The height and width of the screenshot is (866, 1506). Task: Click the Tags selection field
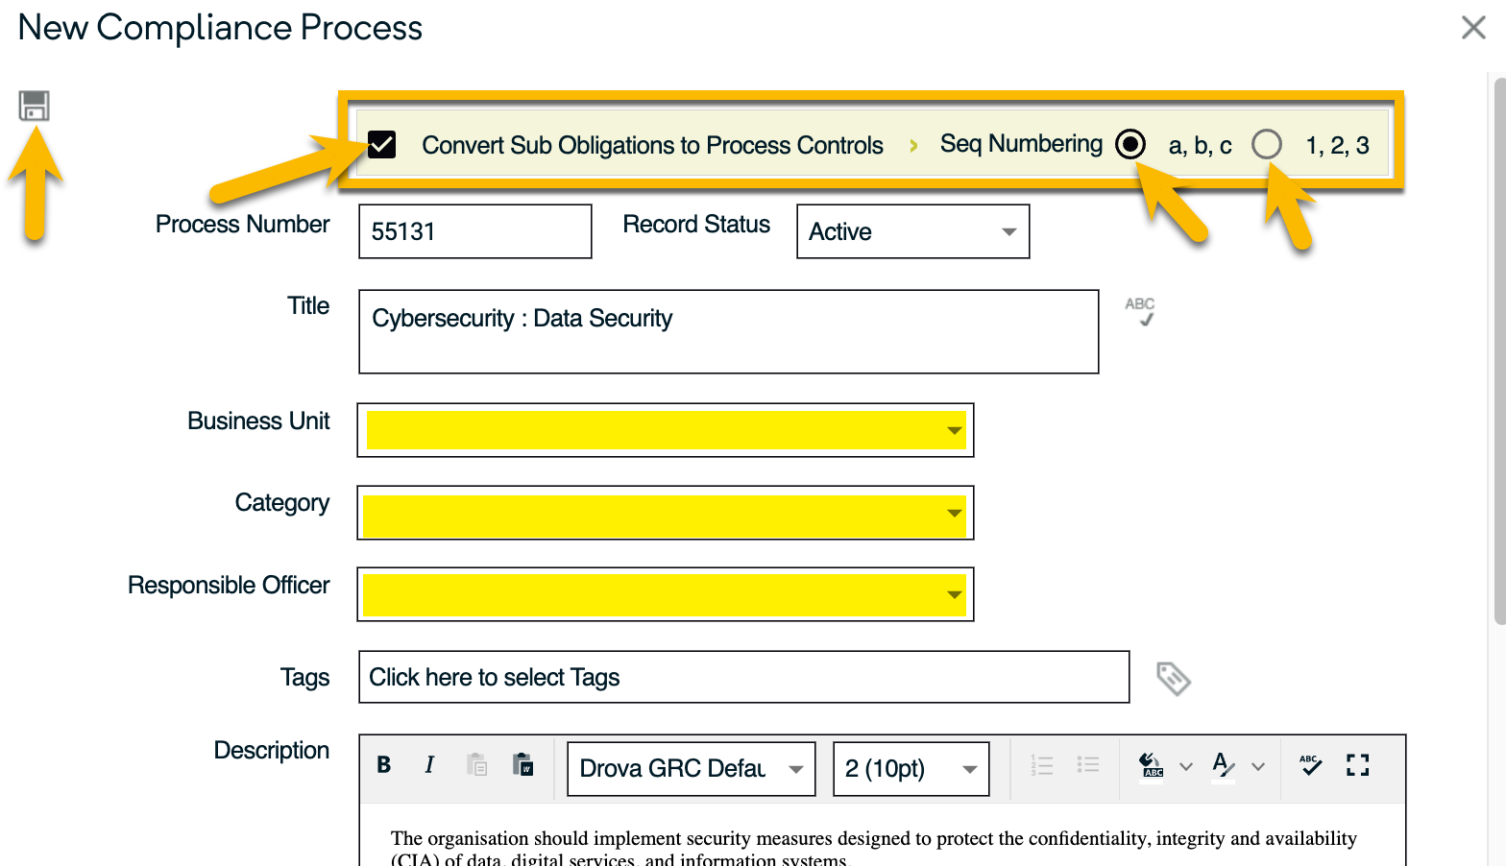click(743, 678)
